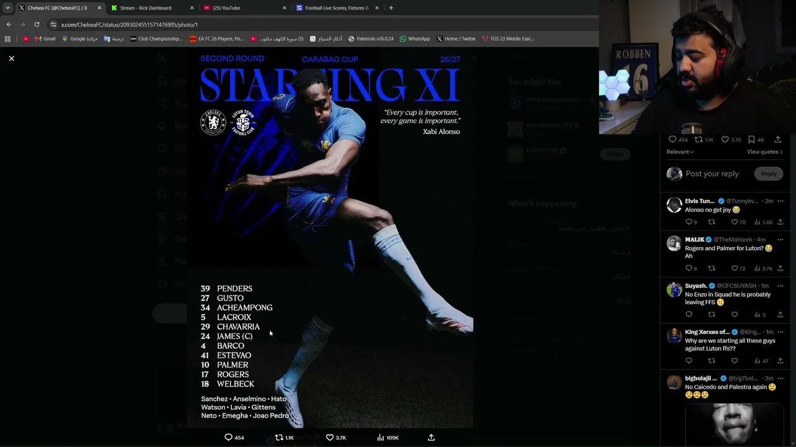Repost Elvis Tun's comment
The height and width of the screenshot is (447, 796).
[x=711, y=222]
